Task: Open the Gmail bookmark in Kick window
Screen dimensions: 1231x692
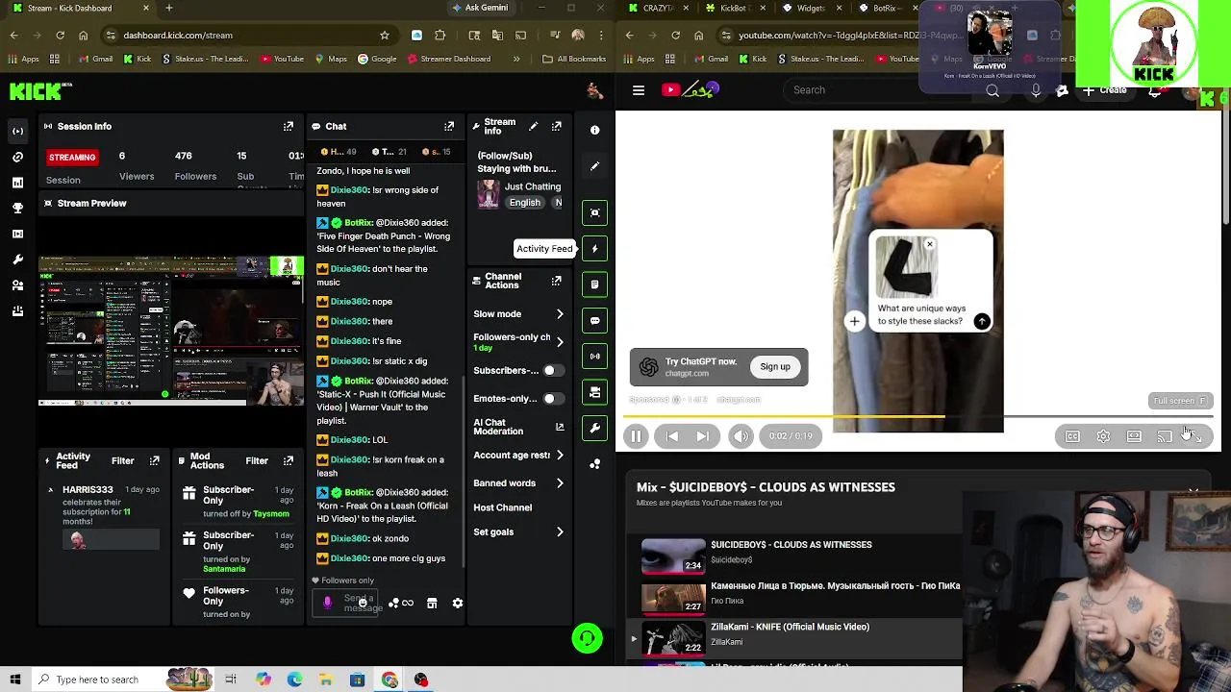Action: coord(95,59)
